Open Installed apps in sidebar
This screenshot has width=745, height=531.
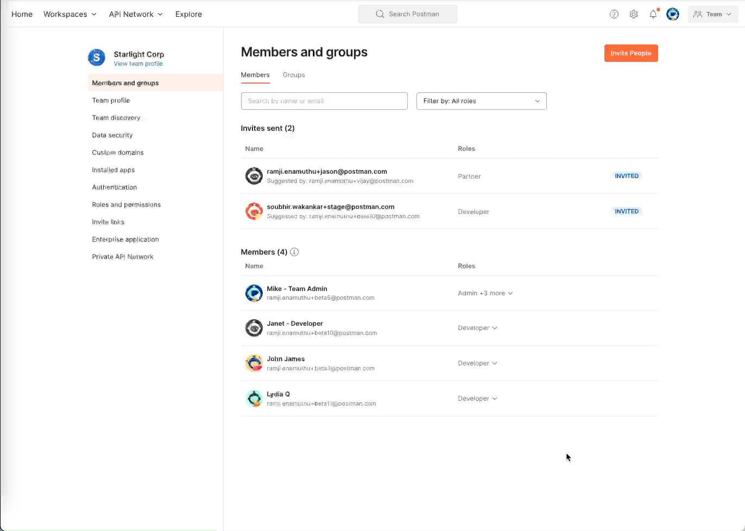(113, 170)
